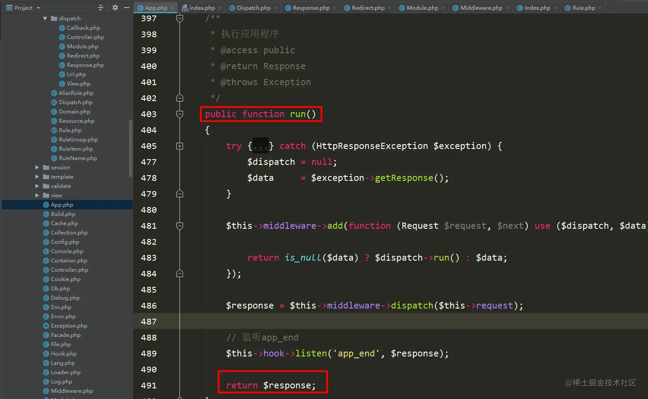Screen dimensions: 648x399
Task: Close the Rule.php editor tab
Action: [600, 8]
